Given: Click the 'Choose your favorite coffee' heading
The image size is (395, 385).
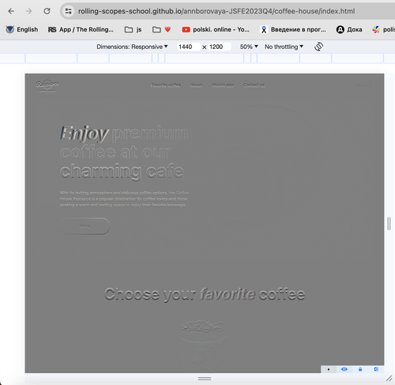Looking at the screenshot, I should (205, 294).
